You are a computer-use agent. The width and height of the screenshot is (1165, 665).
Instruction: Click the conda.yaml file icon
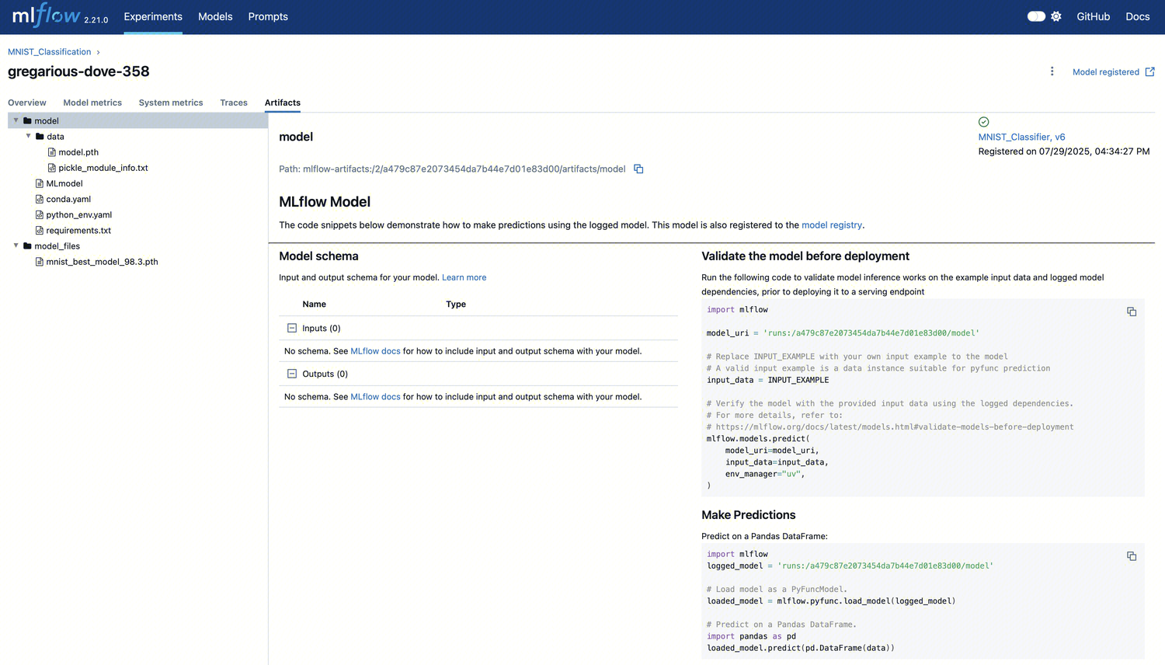click(40, 199)
